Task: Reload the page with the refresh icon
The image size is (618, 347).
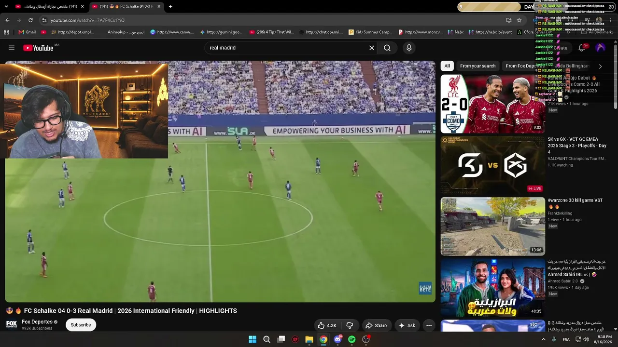Action: click(x=30, y=20)
